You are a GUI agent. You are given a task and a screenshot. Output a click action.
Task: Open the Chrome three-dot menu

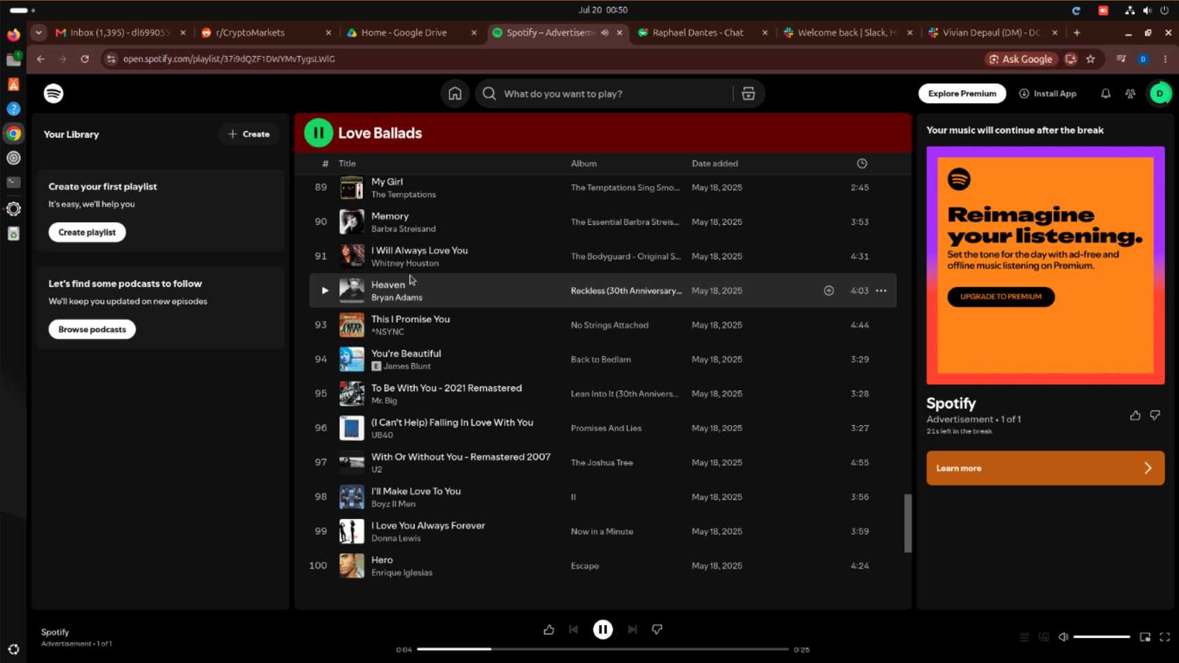tap(1165, 59)
